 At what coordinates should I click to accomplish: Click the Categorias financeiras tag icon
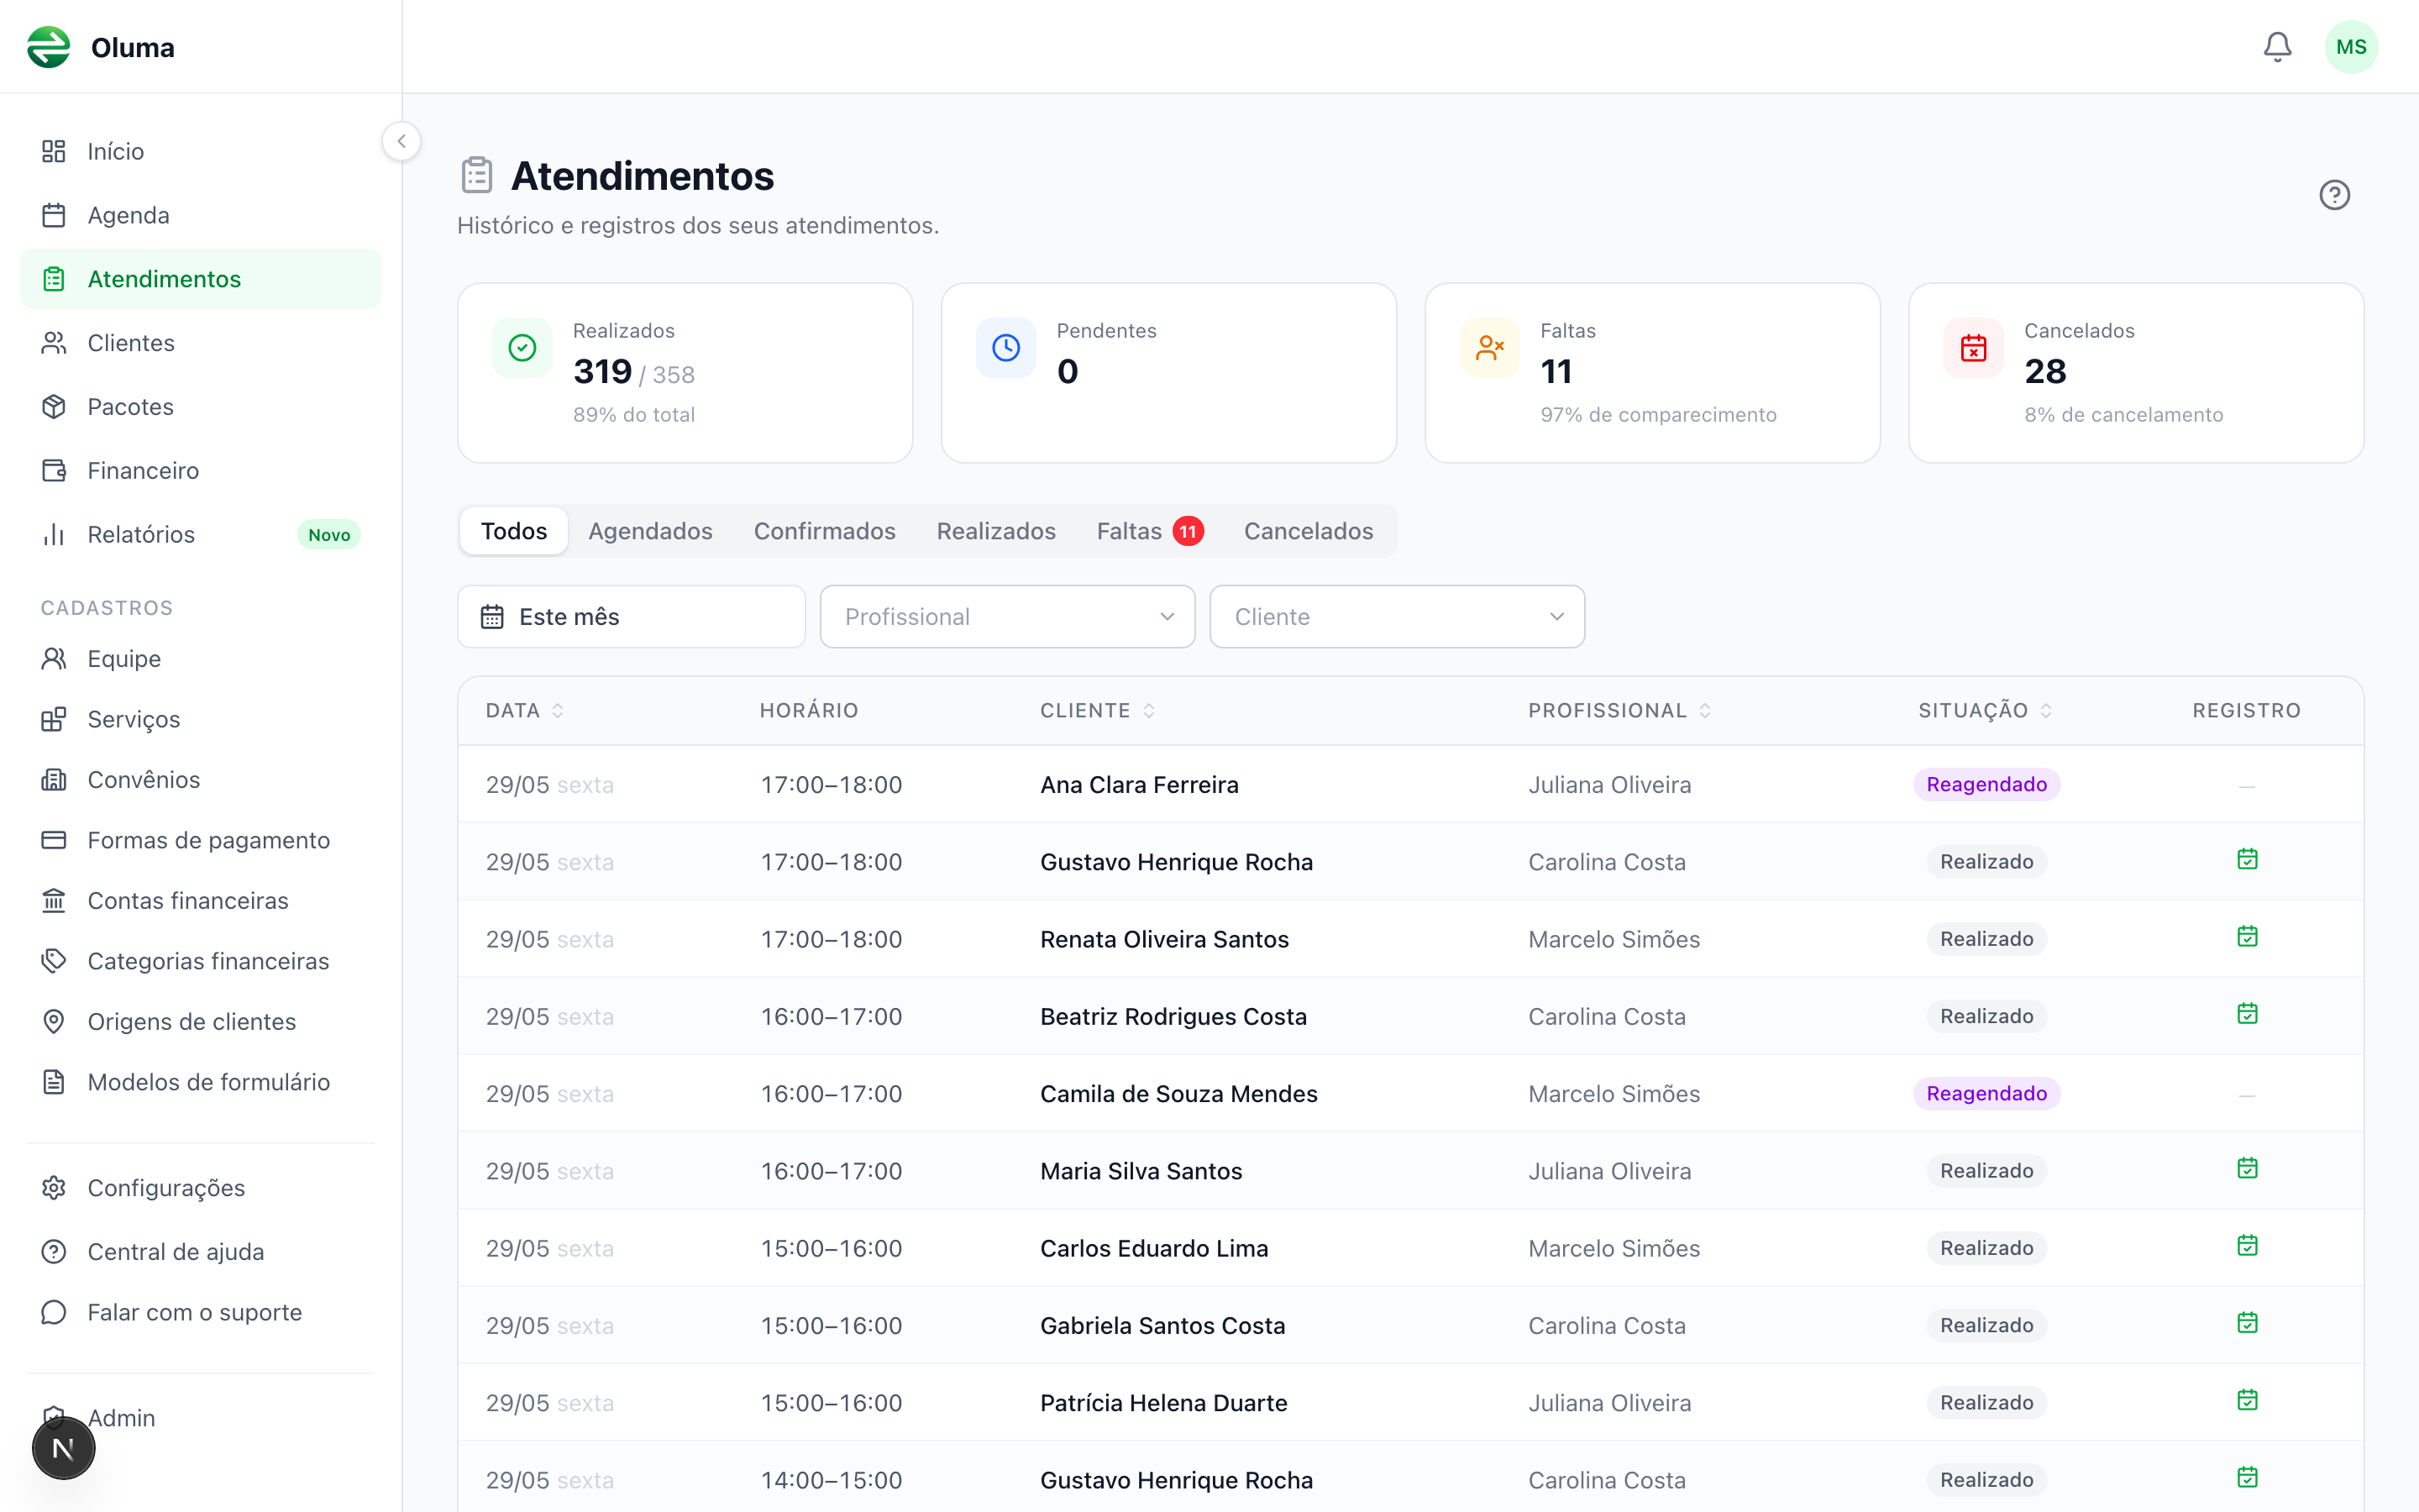(x=54, y=961)
